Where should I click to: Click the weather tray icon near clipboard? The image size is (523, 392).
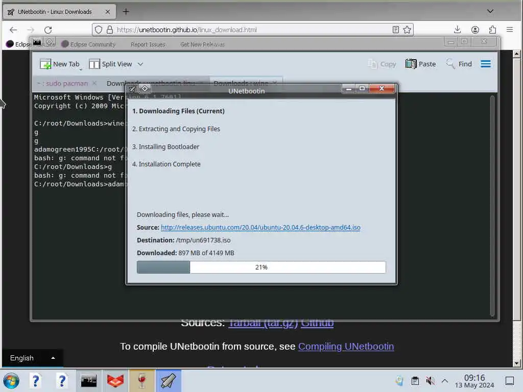coord(399,381)
